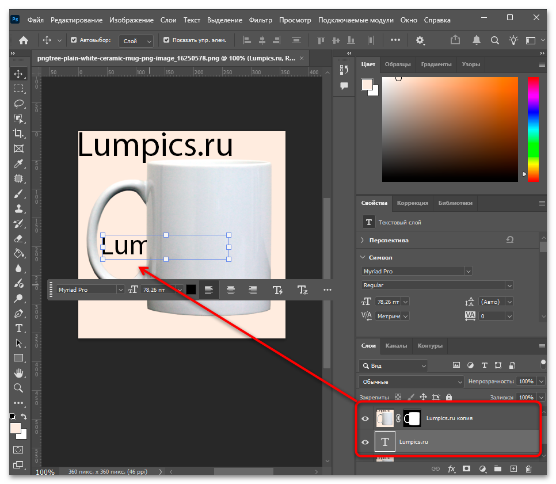Add a layer mask from Layers panel
The image size is (556, 484).
click(x=466, y=469)
